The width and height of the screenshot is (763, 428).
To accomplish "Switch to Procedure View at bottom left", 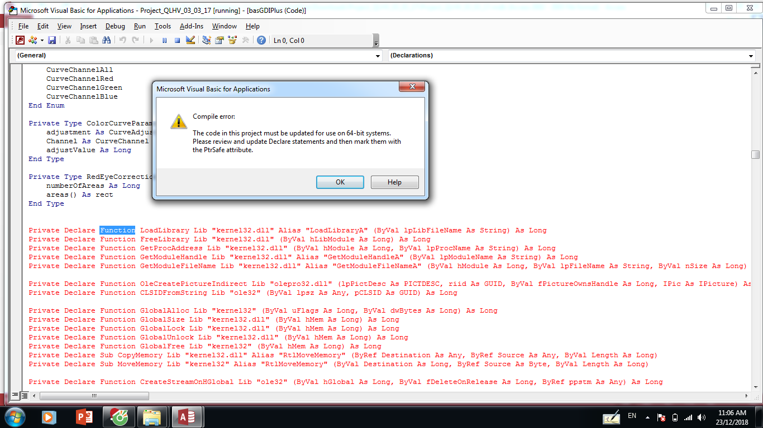I will pos(16,396).
